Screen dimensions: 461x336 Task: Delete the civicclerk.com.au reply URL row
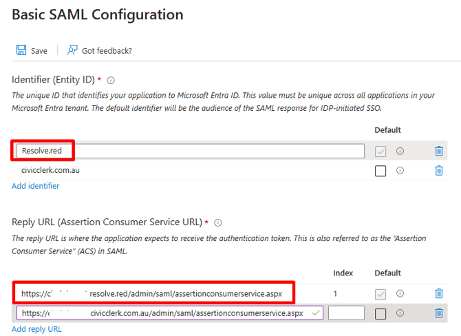[439, 313]
